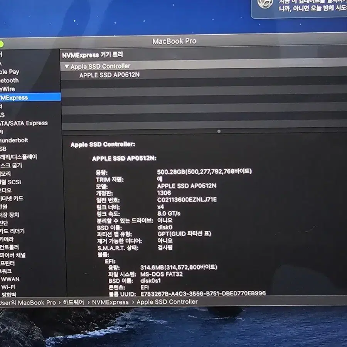Click the TRIM 지원 value 예
Viewport: 347px width, 347px height.
click(160, 179)
